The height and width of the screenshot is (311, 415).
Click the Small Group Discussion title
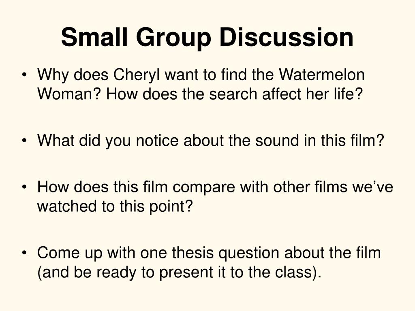point(207,37)
